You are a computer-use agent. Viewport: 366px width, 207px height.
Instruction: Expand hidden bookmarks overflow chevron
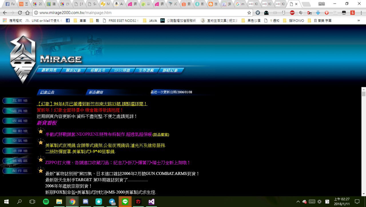pos(359,20)
